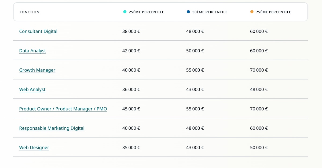Click the Fonction column header
Image resolution: width=322 pixels, height=168 pixels.
pos(30,12)
